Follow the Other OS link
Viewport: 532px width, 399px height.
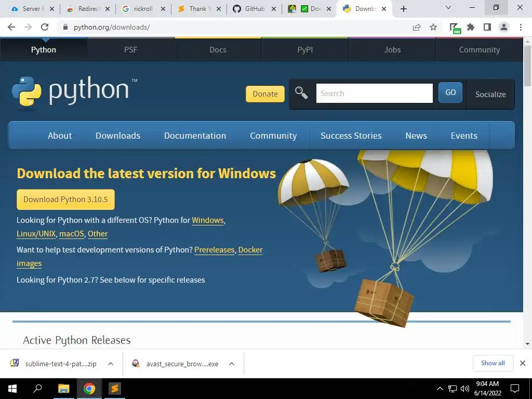tap(98, 234)
